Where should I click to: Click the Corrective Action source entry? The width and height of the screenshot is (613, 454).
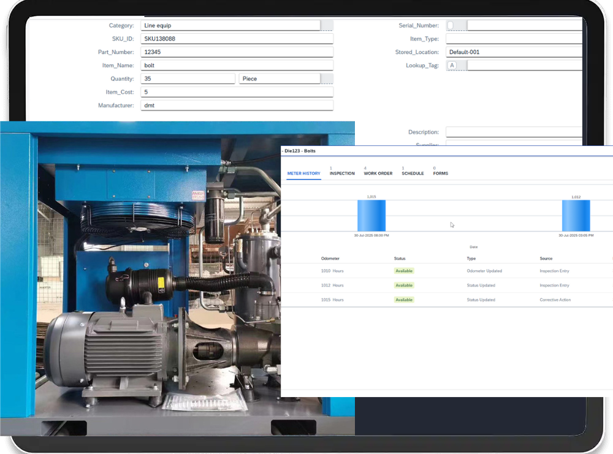coord(555,300)
